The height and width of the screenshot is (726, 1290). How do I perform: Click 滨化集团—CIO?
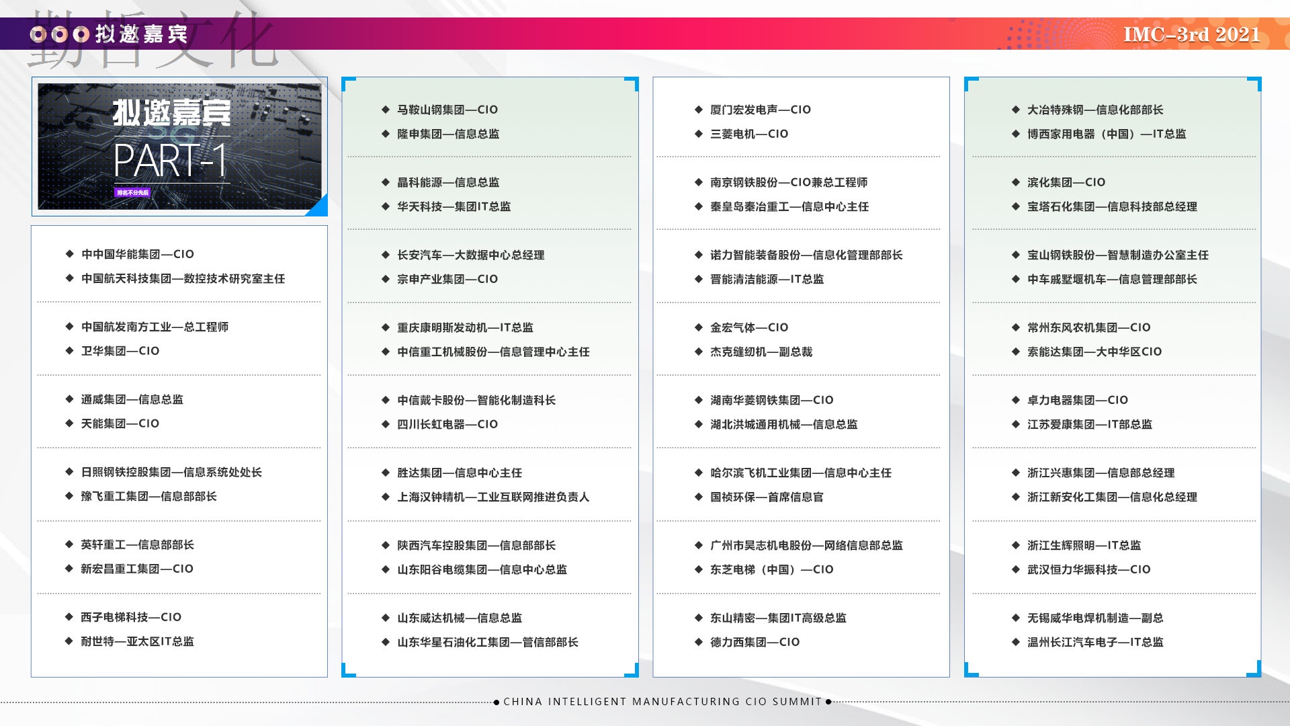[x=1066, y=182]
